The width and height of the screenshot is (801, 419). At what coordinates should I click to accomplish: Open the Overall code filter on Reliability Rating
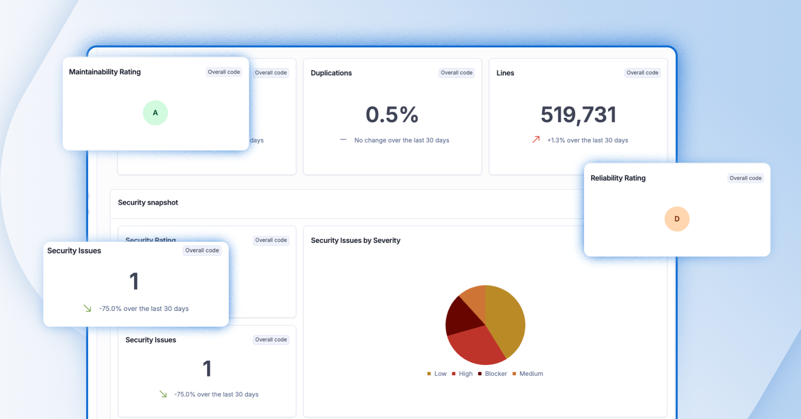tap(745, 178)
